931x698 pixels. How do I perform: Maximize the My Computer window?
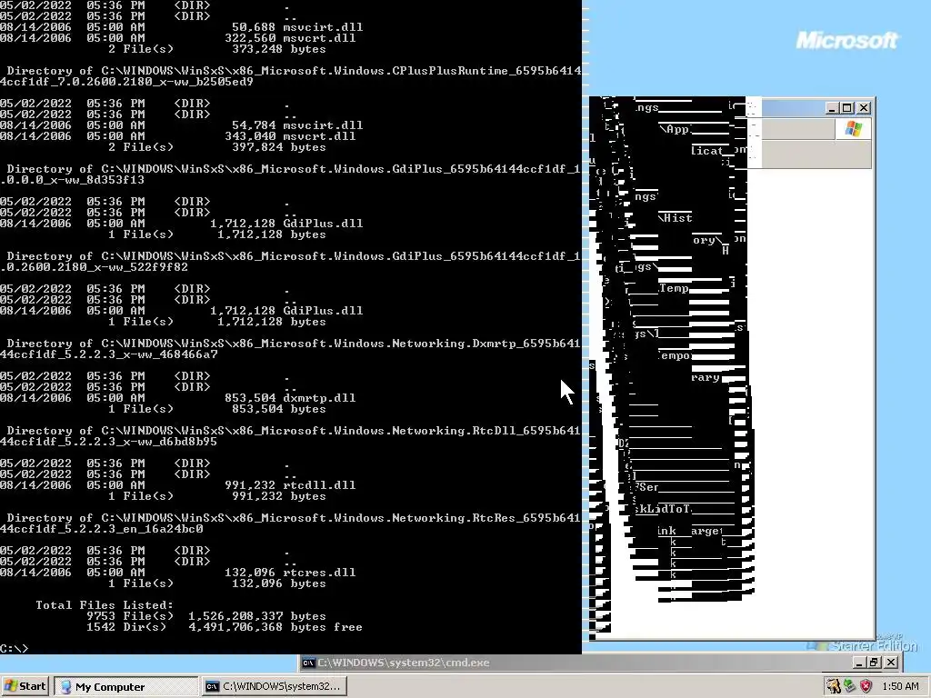(x=847, y=108)
